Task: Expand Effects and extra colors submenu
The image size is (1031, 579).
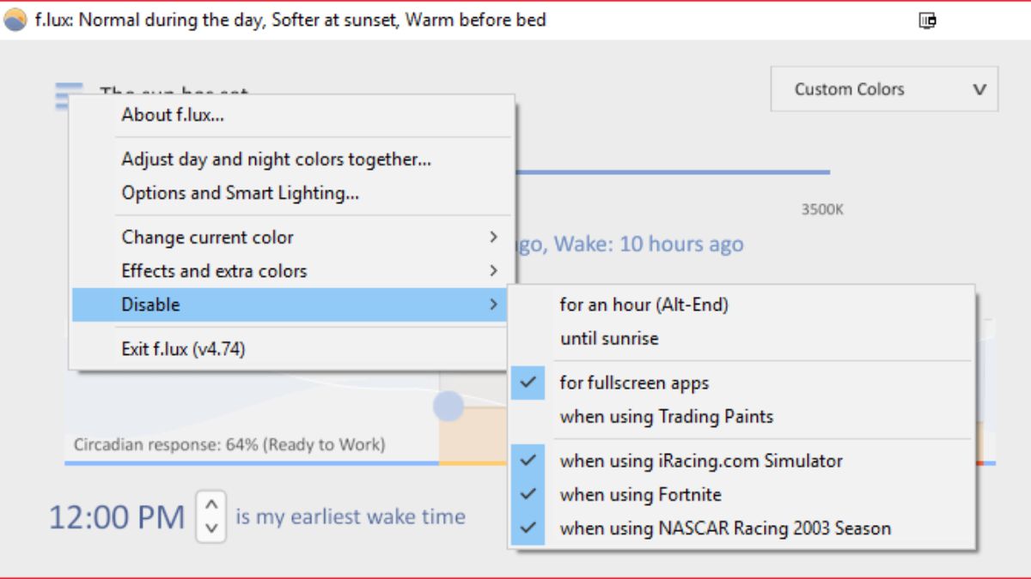Action: click(x=291, y=271)
